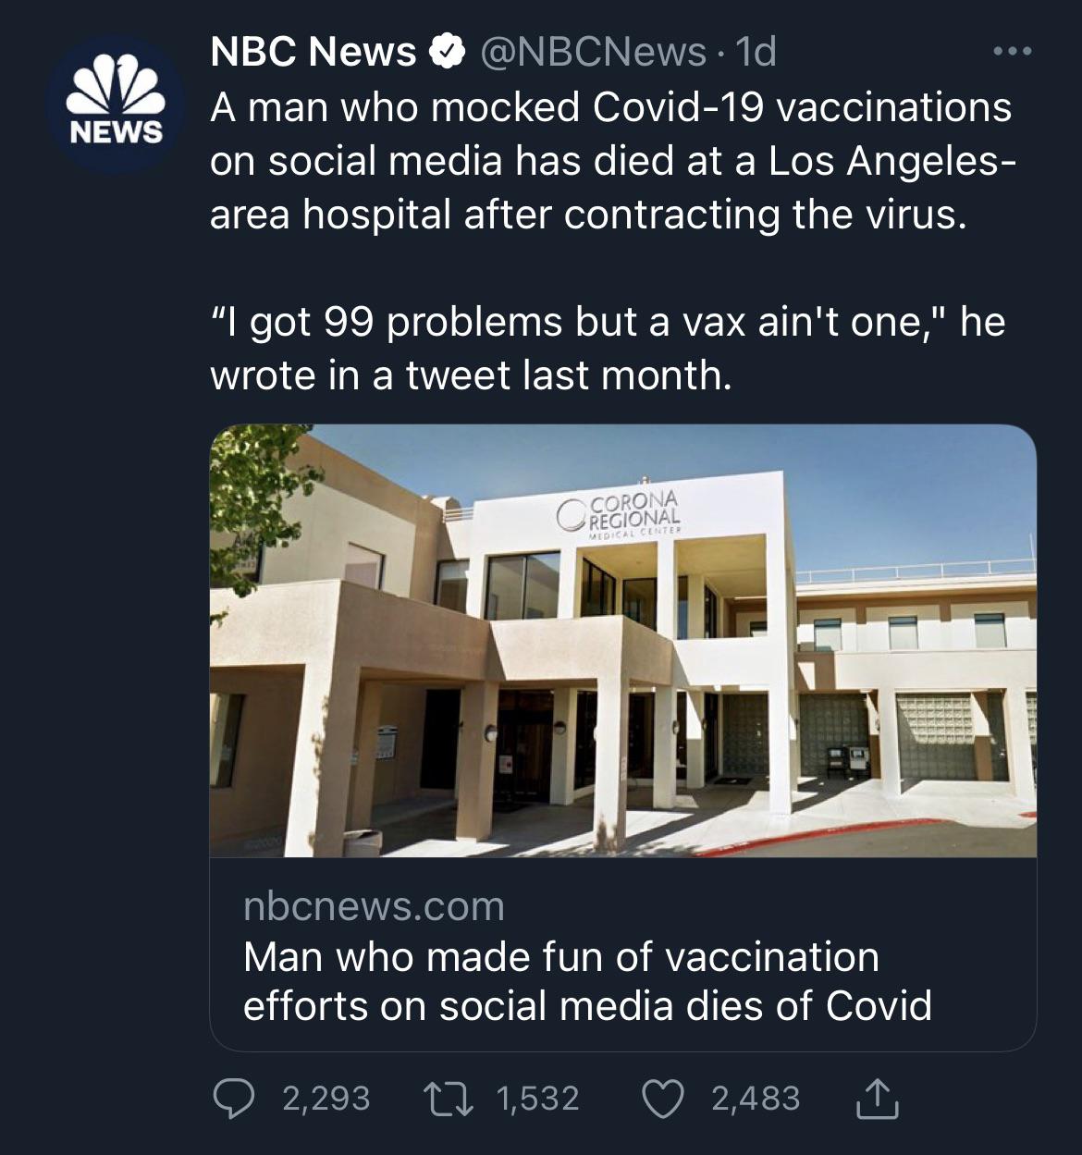This screenshot has height=1155, width=1082.
Task: Click the nbcnews.com domain label
Action: click(374, 906)
